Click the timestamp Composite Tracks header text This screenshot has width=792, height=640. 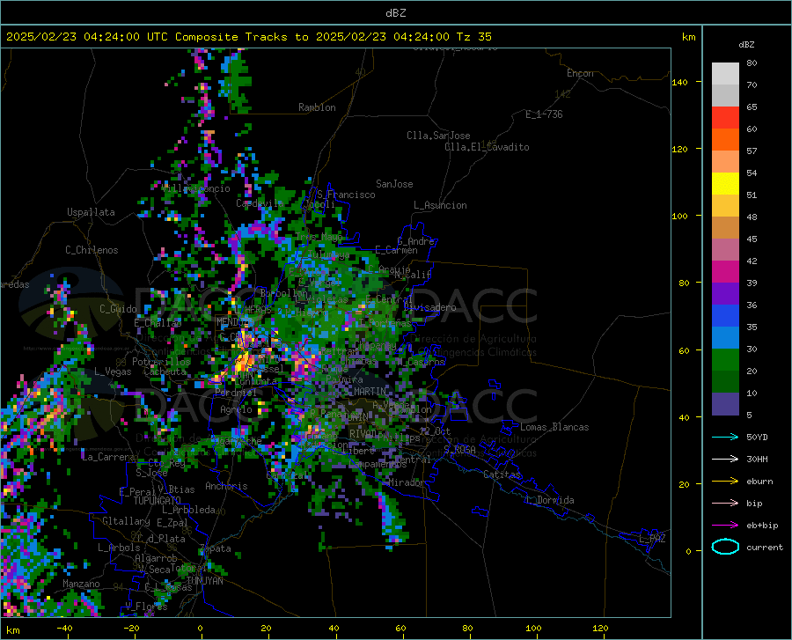[249, 37]
